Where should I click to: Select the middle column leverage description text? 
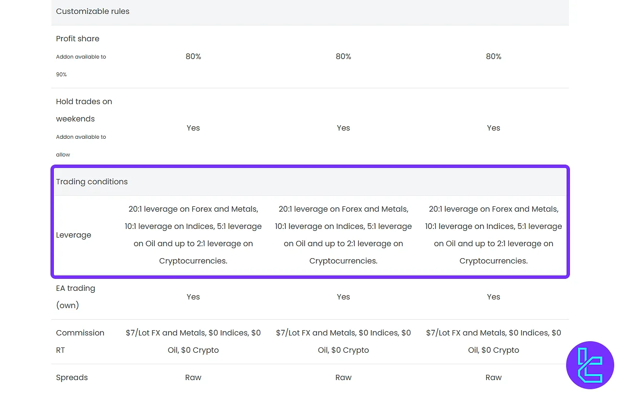(343, 235)
